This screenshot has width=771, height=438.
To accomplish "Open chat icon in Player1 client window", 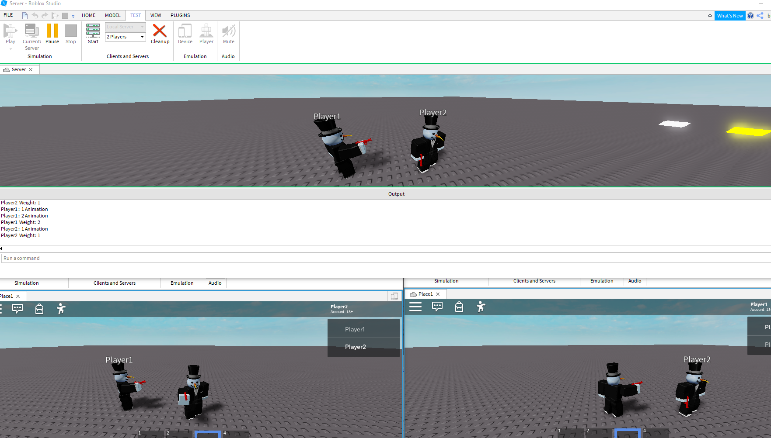I will tap(437, 307).
